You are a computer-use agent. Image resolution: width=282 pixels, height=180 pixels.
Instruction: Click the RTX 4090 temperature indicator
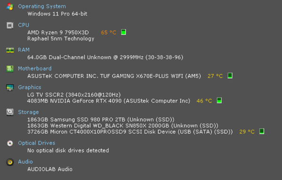click(x=219, y=100)
